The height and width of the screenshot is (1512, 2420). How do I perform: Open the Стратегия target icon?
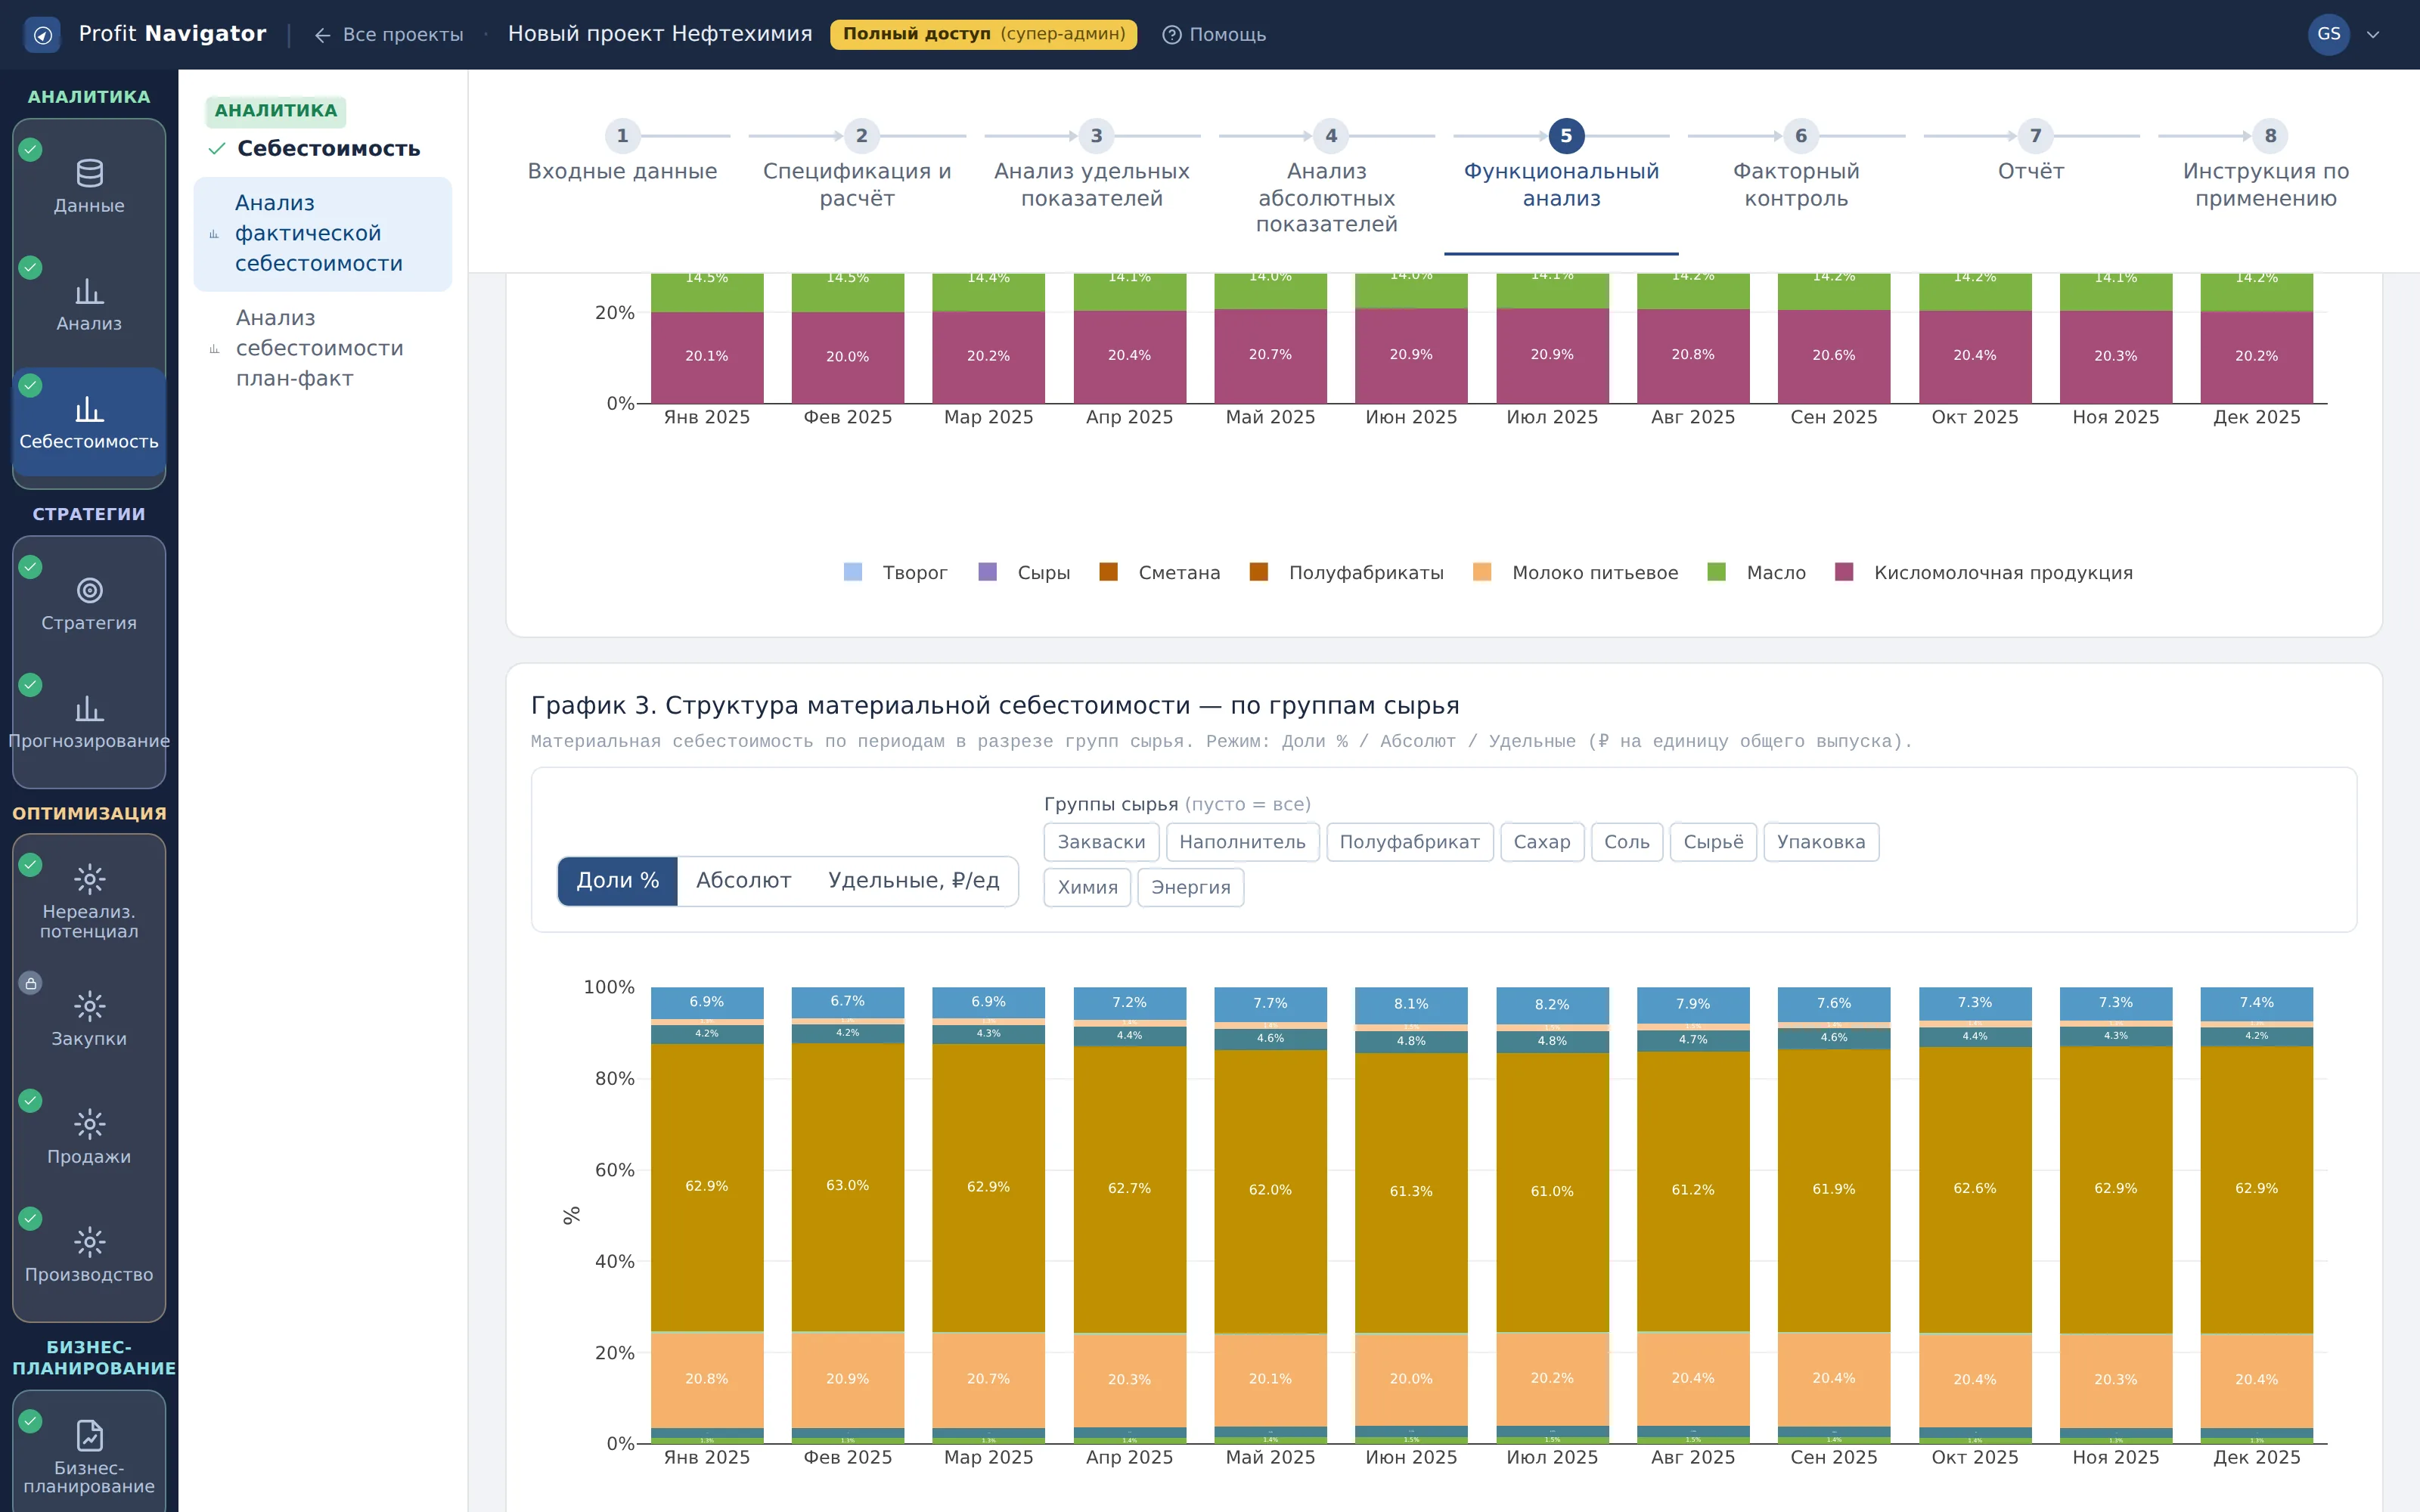(x=89, y=590)
